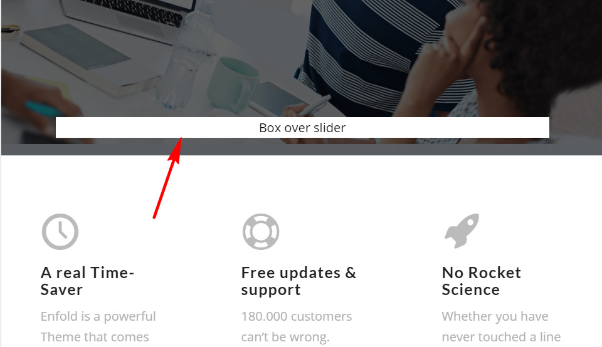Open the "A real Time-Saver" heading
602x347 pixels.
click(88, 281)
